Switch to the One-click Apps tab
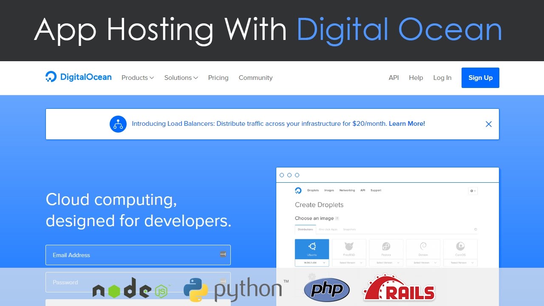This screenshot has height=306, width=544. point(328,229)
